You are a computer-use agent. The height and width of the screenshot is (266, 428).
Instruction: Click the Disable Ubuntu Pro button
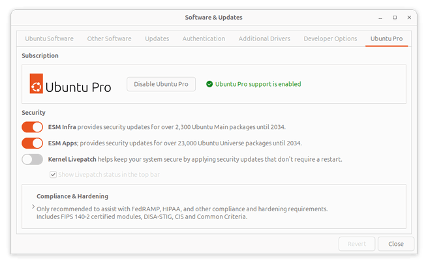(161, 84)
